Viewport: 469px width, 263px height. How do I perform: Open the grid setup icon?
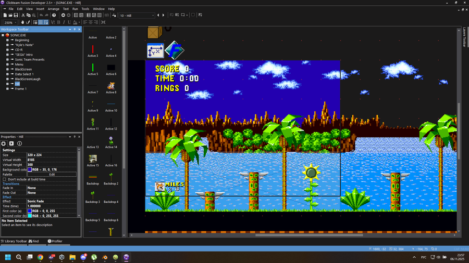tap(35, 22)
